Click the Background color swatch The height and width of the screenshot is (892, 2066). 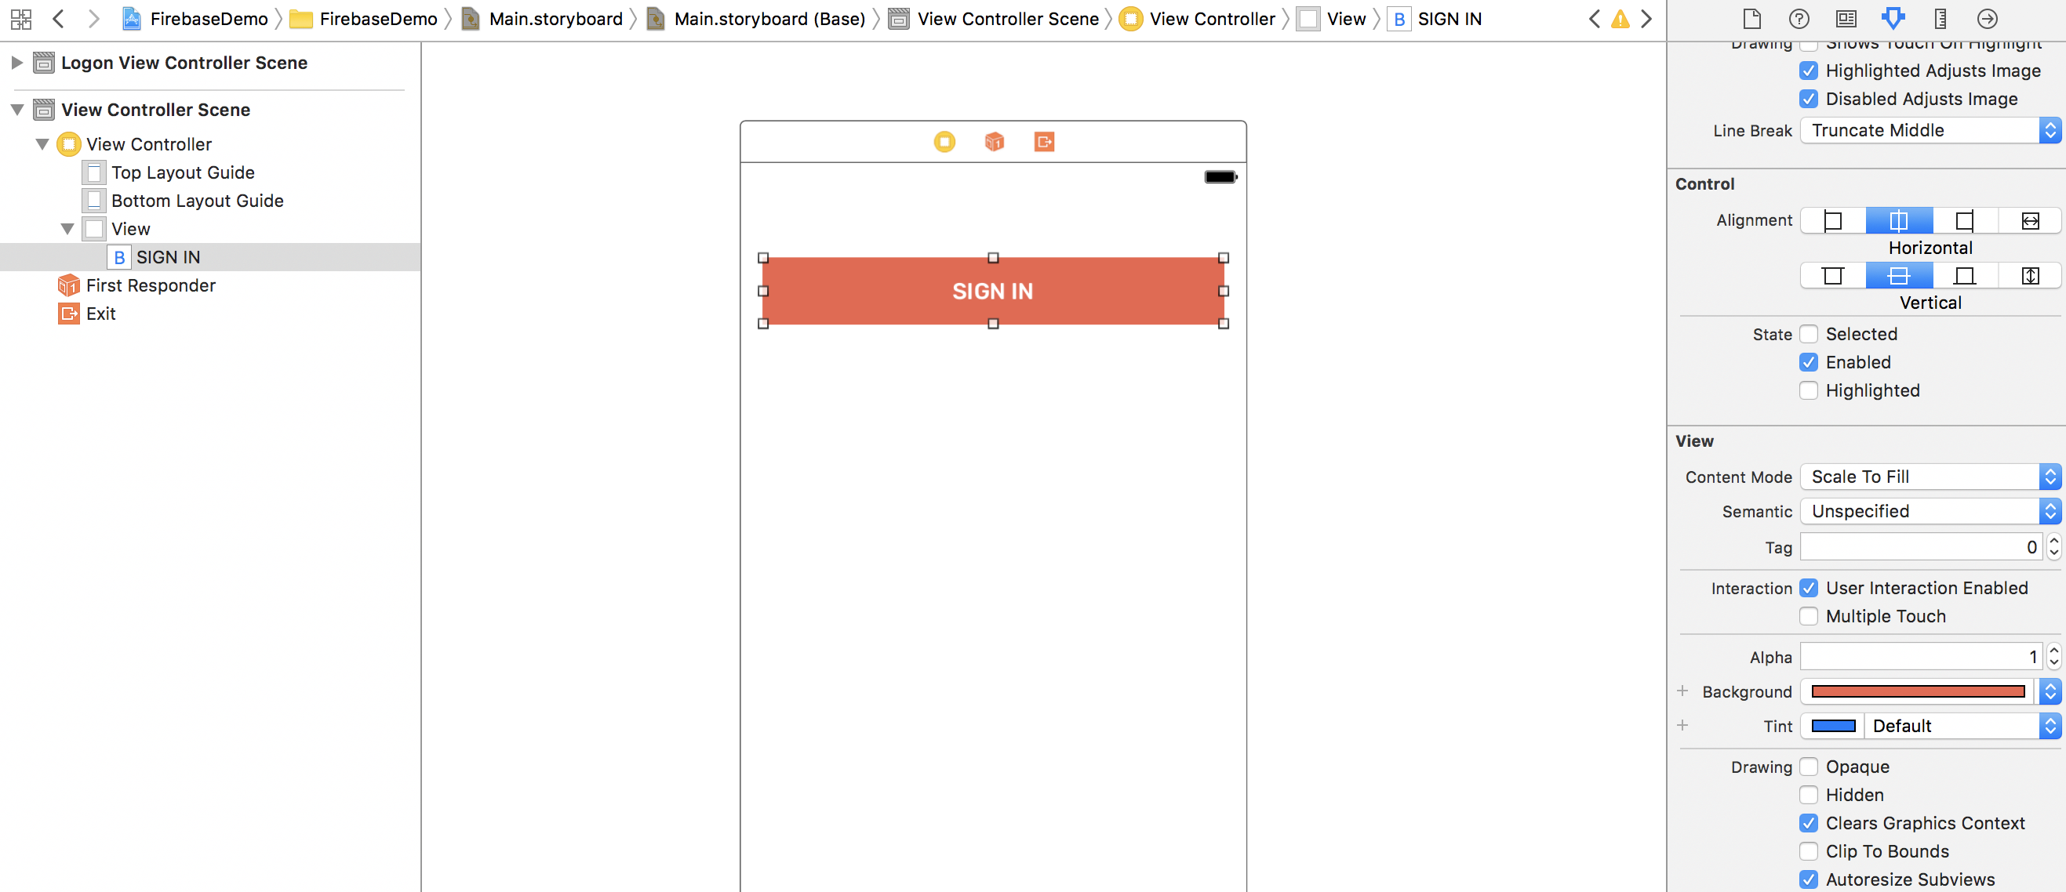point(1917,691)
